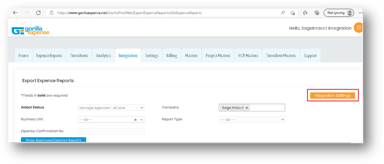Open the Collections icon
The height and width of the screenshot is (164, 384).
pos(317,13)
